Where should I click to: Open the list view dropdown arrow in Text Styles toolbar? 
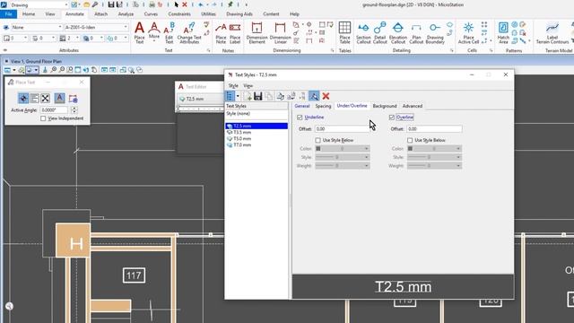coord(238,96)
